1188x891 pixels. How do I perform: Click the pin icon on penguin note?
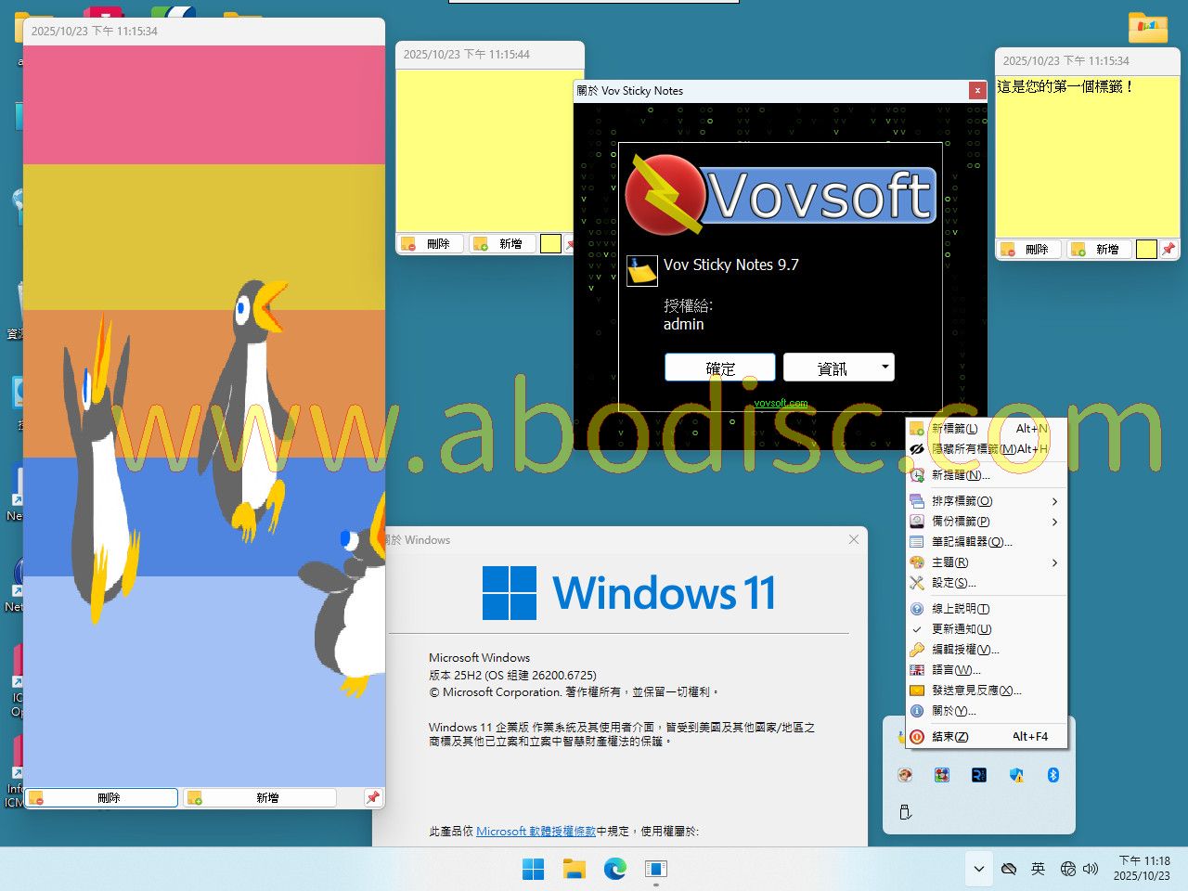point(372,797)
